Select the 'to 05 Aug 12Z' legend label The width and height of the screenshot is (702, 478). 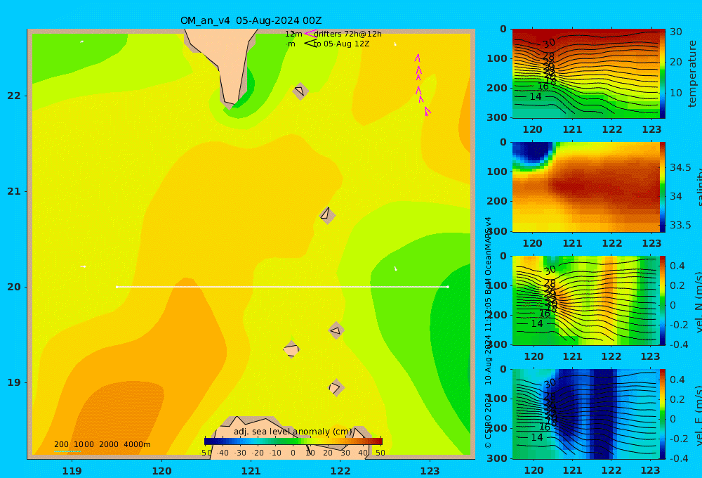(x=342, y=44)
